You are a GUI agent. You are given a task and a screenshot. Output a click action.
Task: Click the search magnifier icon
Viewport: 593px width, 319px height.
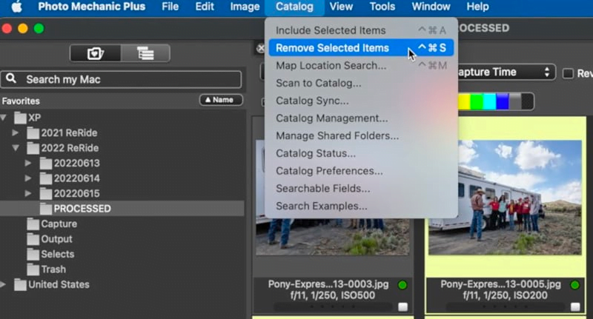tap(11, 78)
